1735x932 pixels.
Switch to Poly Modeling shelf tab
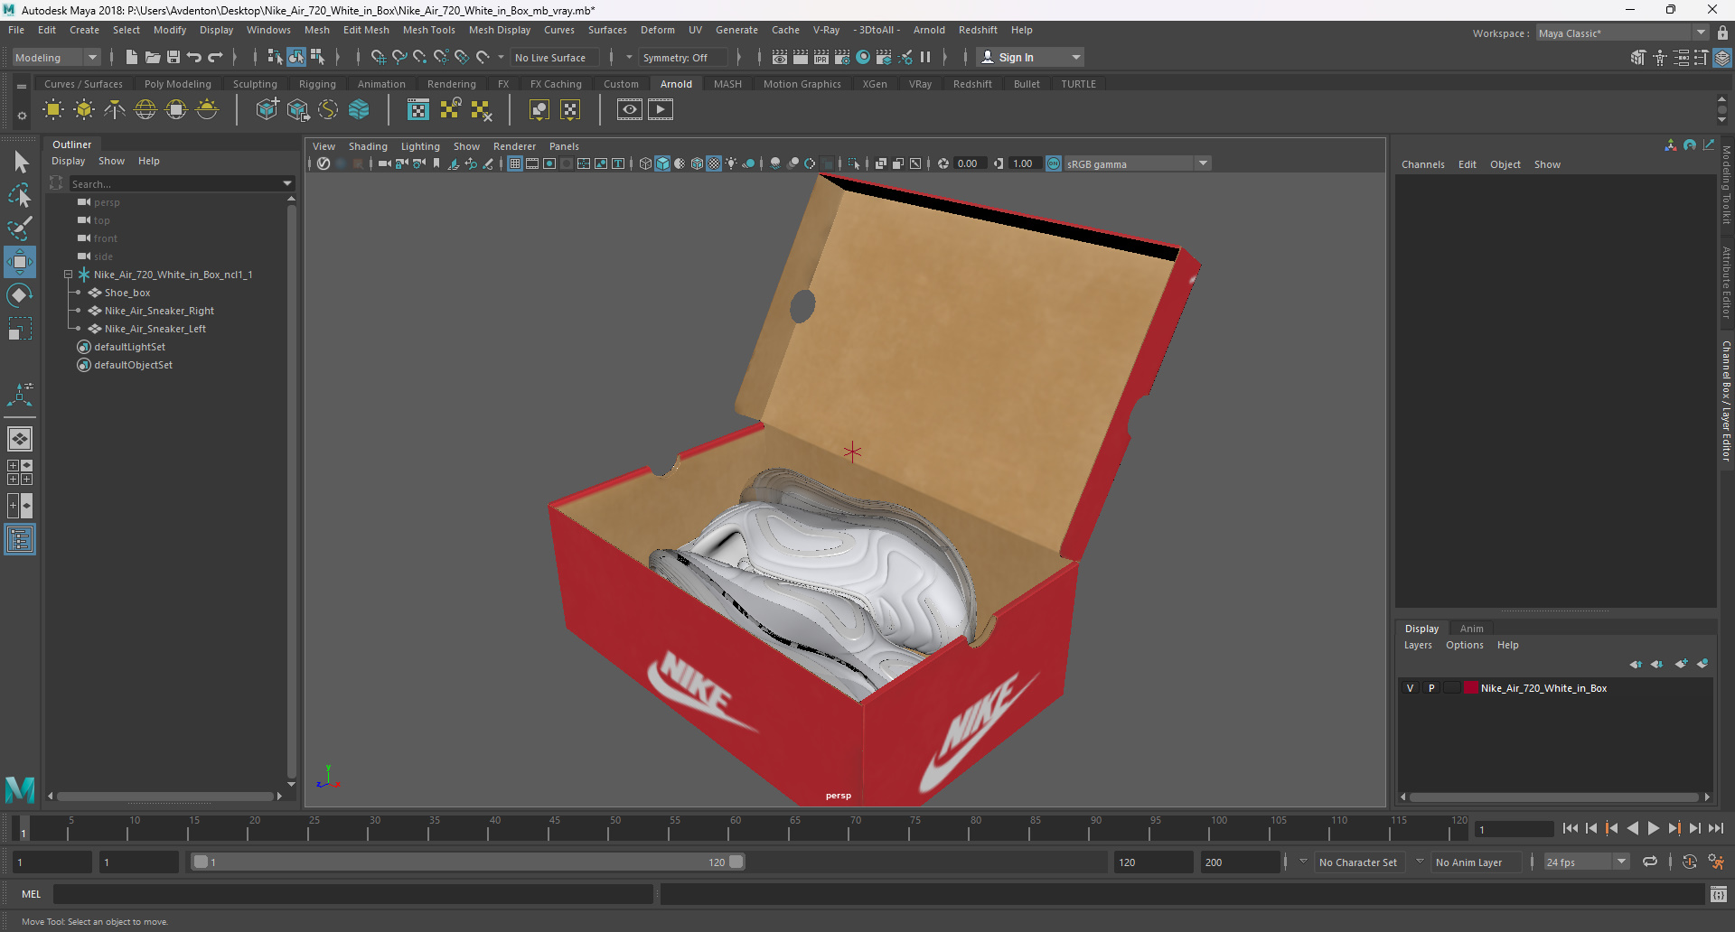178,84
